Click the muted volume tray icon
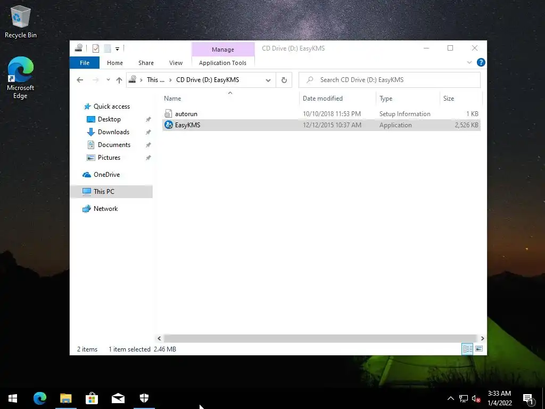The width and height of the screenshot is (545, 409). pyautogui.click(x=476, y=398)
